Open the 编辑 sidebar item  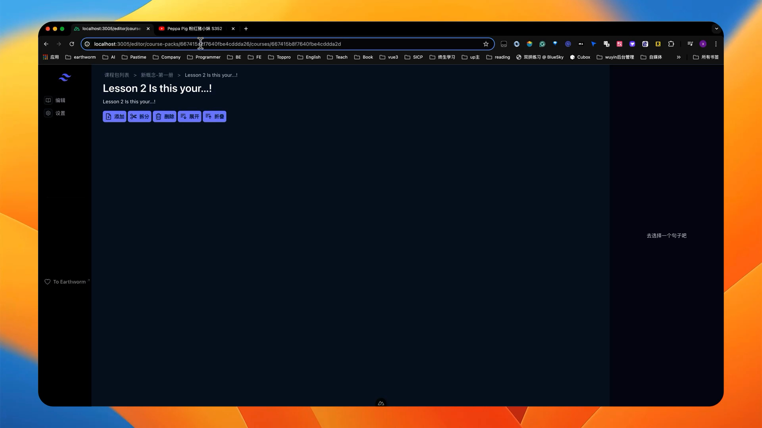click(x=55, y=100)
